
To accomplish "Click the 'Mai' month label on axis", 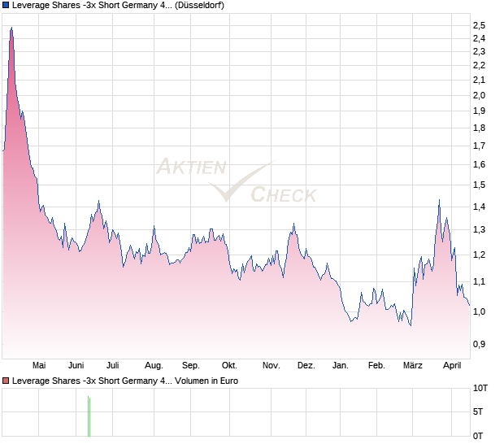I will pos(39,366).
